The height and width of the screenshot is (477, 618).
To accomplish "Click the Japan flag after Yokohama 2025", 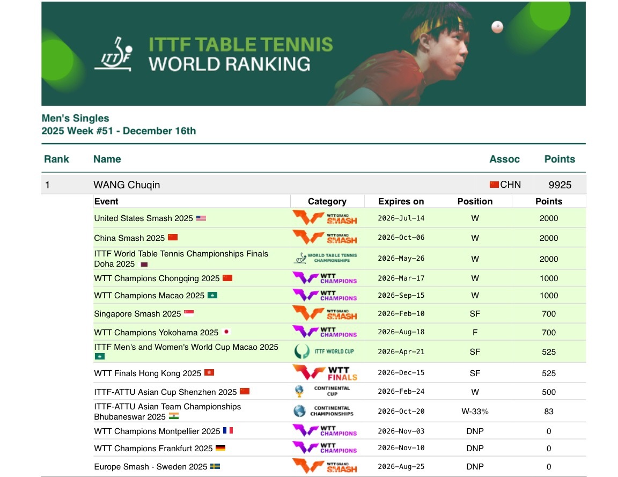I will [x=226, y=332].
